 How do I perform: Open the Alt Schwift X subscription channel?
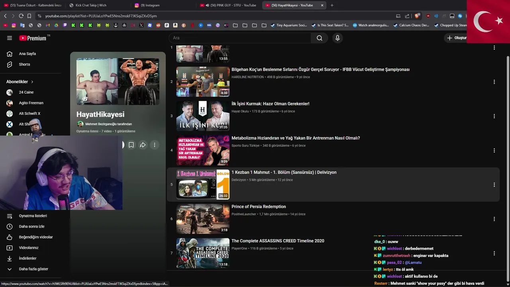[x=29, y=114]
